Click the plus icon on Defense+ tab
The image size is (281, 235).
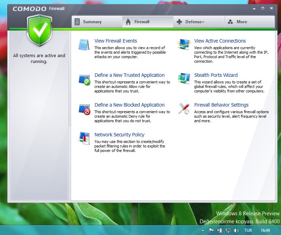click(x=179, y=22)
